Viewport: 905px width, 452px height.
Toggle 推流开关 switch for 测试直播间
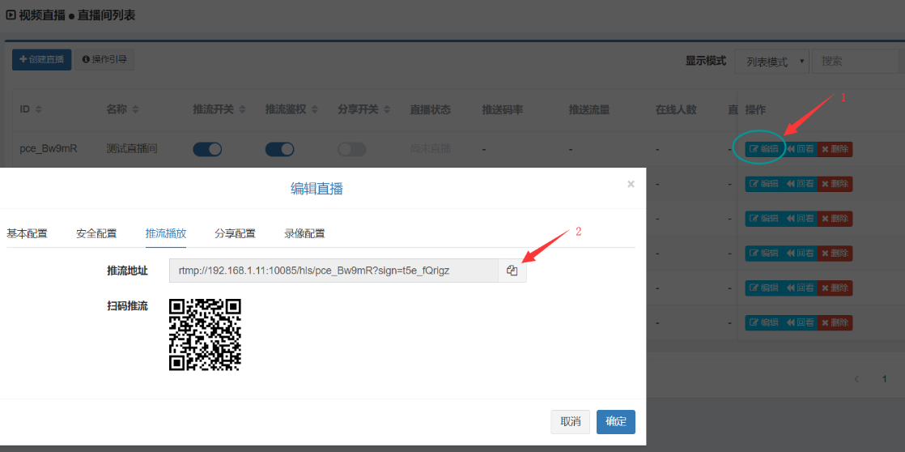207,150
